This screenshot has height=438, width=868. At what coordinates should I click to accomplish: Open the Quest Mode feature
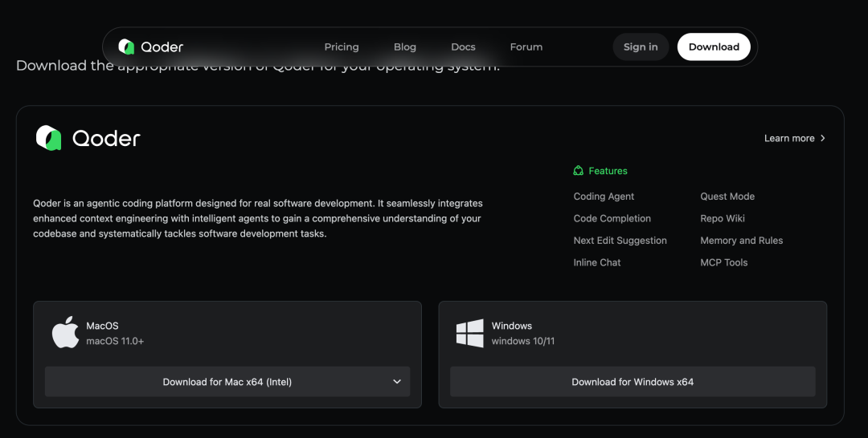pos(727,196)
